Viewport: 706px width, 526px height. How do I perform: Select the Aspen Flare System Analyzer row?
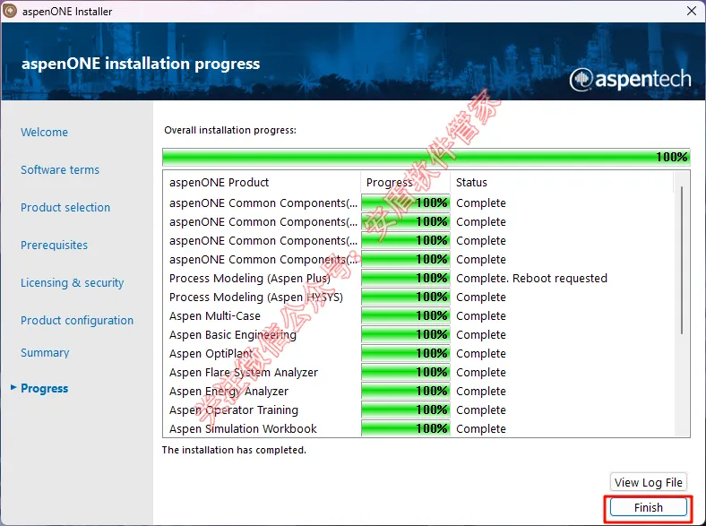pyautogui.click(x=418, y=373)
